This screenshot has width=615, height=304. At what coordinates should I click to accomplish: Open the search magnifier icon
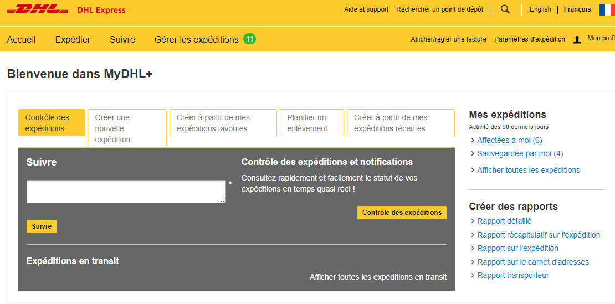tap(505, 9)
